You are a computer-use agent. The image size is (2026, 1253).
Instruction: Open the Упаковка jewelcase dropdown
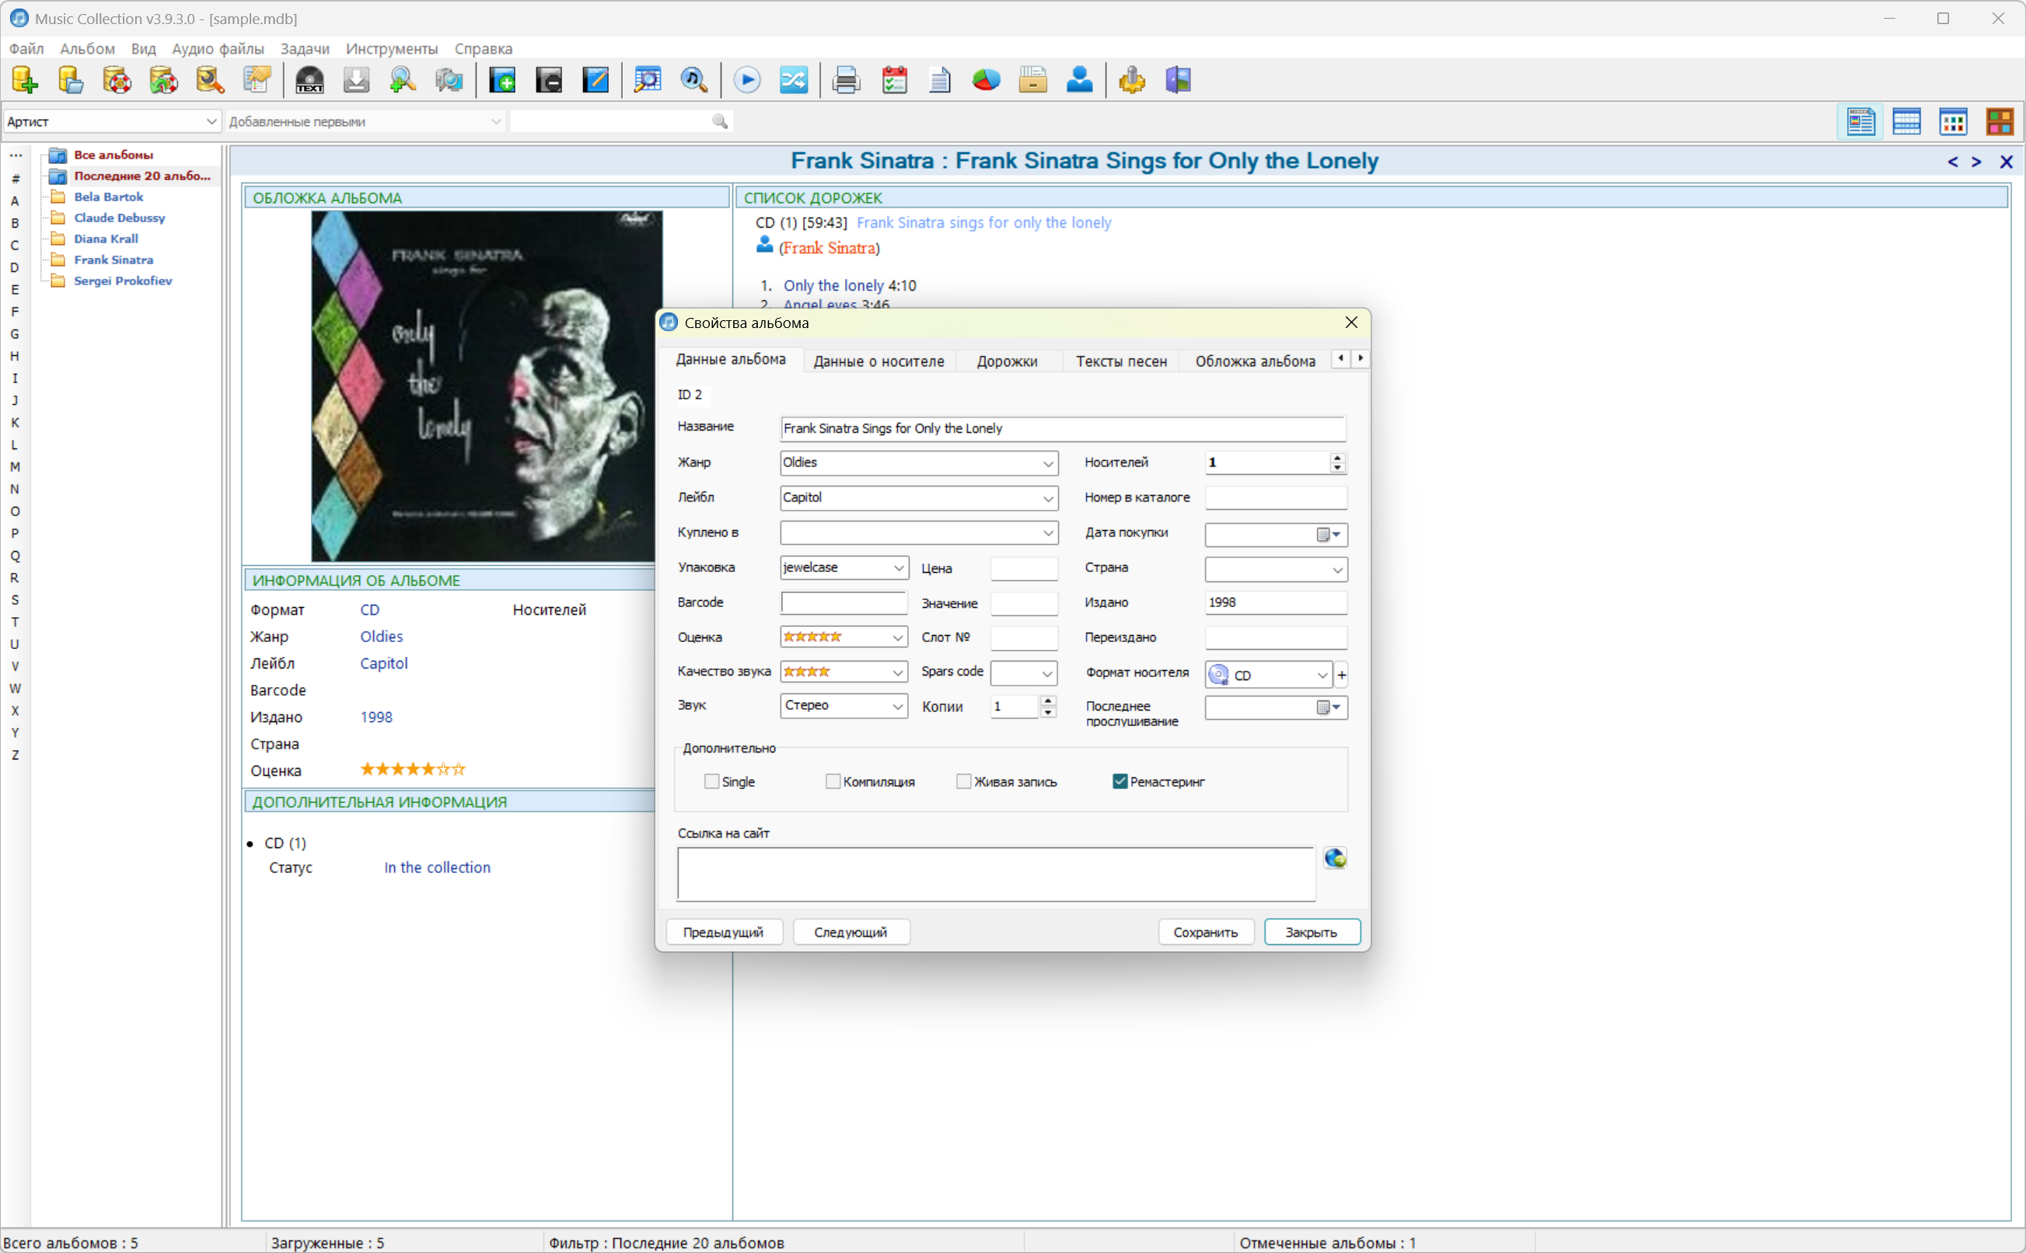tap(898, 567)
